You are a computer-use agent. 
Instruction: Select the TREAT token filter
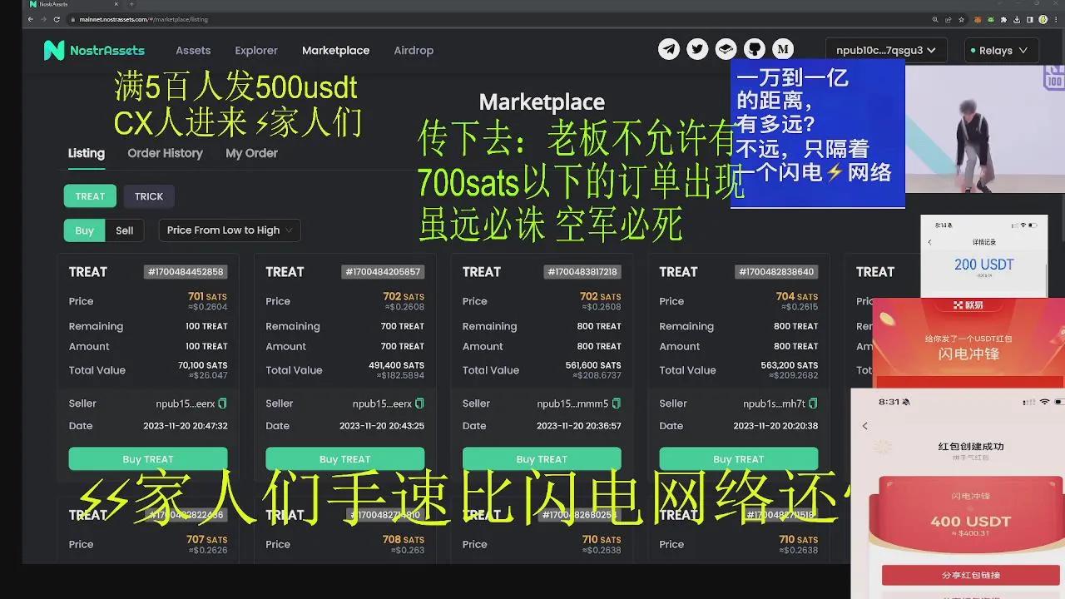click(x=90, y=196)
